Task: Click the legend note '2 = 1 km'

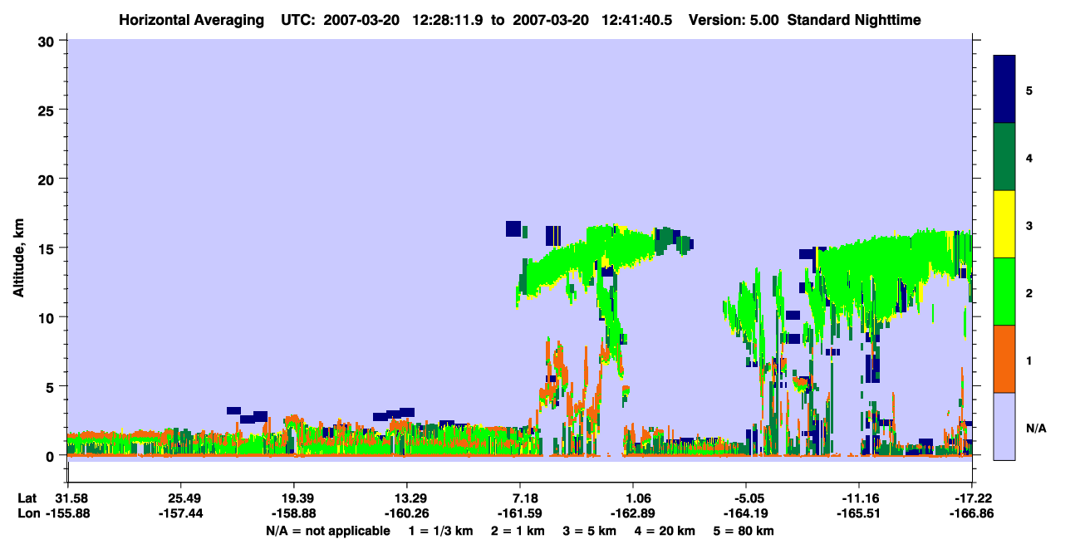Action: tap(518, 531)
